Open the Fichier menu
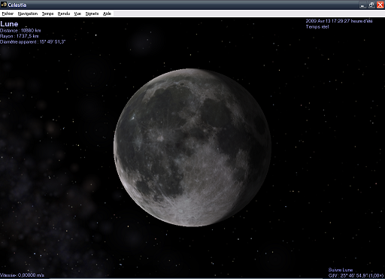 click(8, 14)
